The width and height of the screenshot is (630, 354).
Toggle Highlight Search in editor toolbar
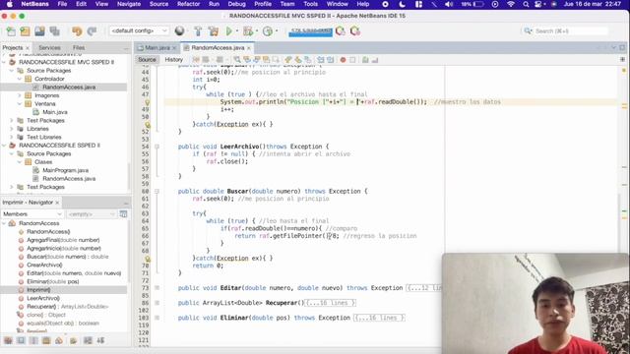pos(266,60)
